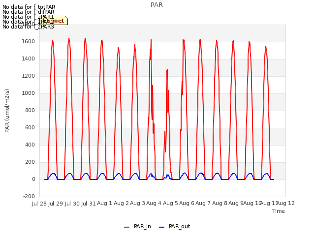Click the PAR (umol/m2/s) y-axis label
The height and width of the screenshot is (236, 315).
pyautogui.click(x=7, y=111)
